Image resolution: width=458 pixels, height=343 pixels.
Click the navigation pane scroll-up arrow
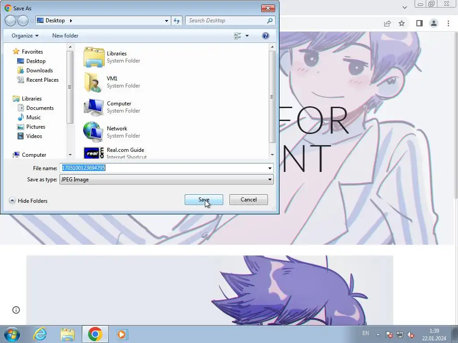pos(70,46)
